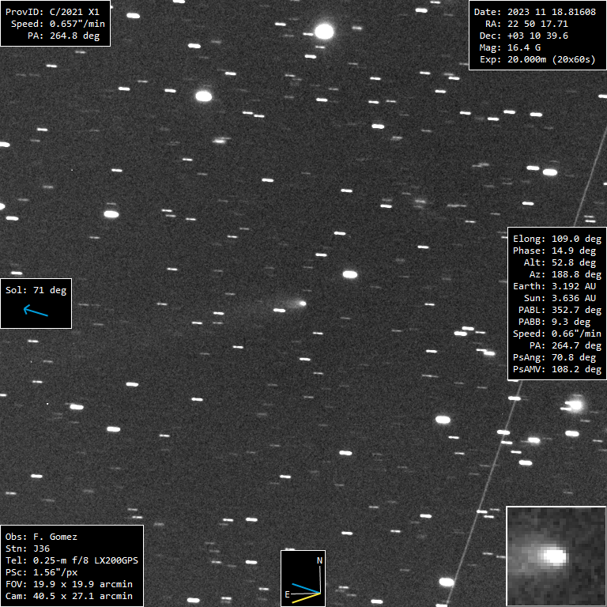The height and width of the screenshot is (607, 607).
Task: Click the zoomed comet inset thumbnail
Action: [x=556, y=556]
